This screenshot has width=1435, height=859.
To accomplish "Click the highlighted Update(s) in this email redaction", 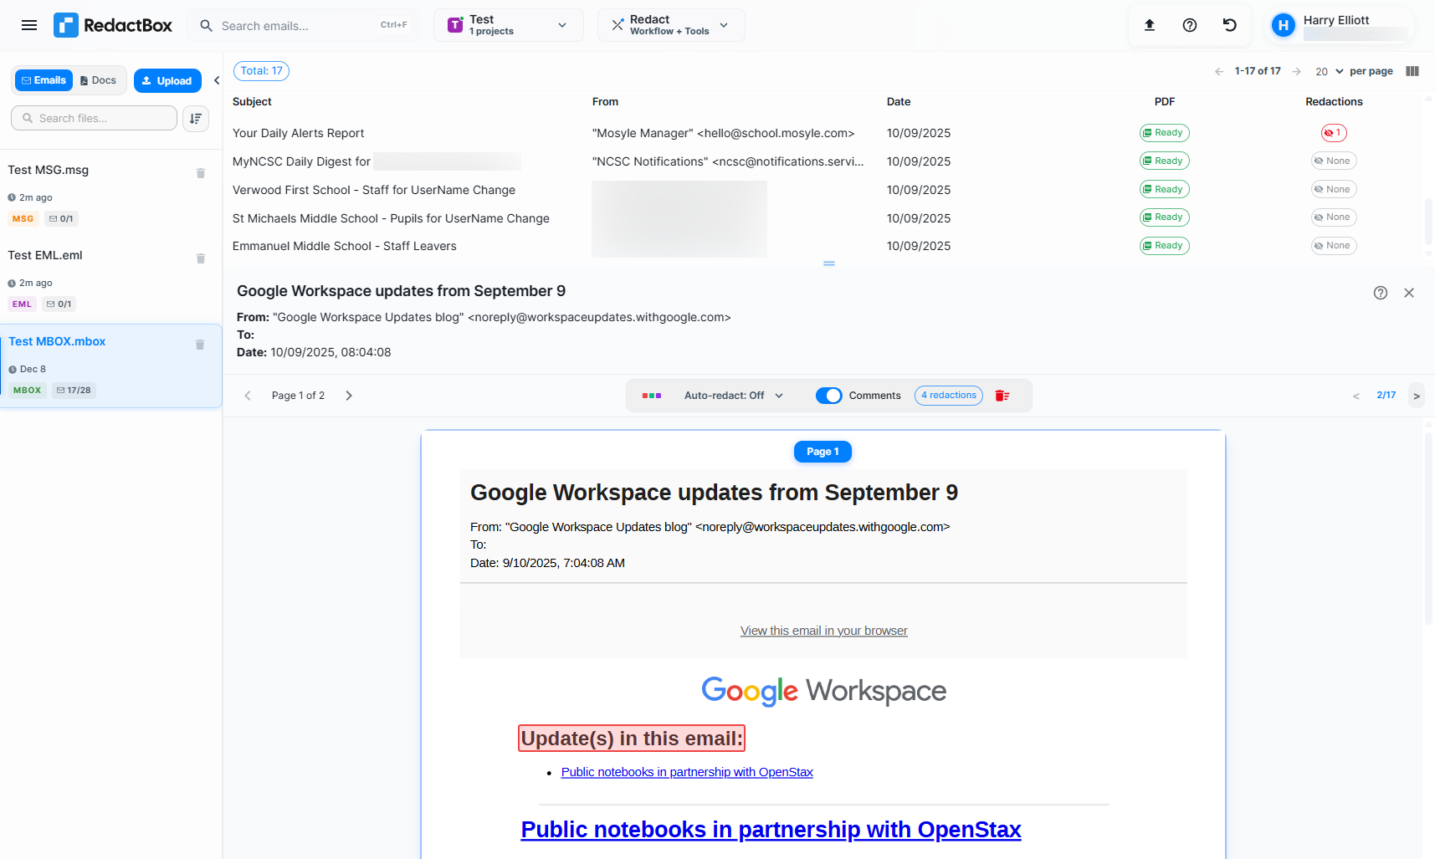I will coord(632,739).
